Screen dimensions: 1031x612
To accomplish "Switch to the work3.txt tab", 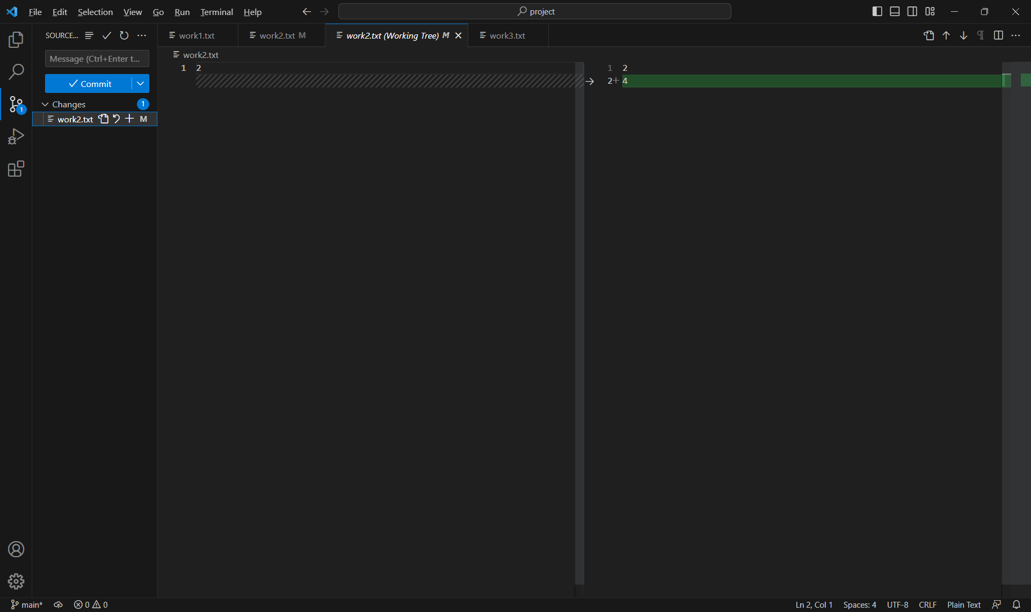I will pyautogui.click(x=507, y=35).
